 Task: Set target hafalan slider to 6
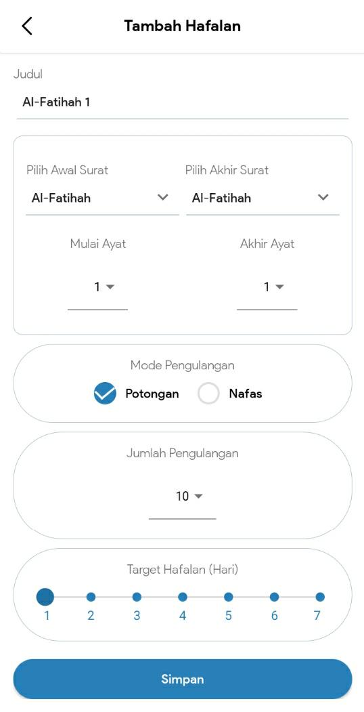click(x=274, y=597)
